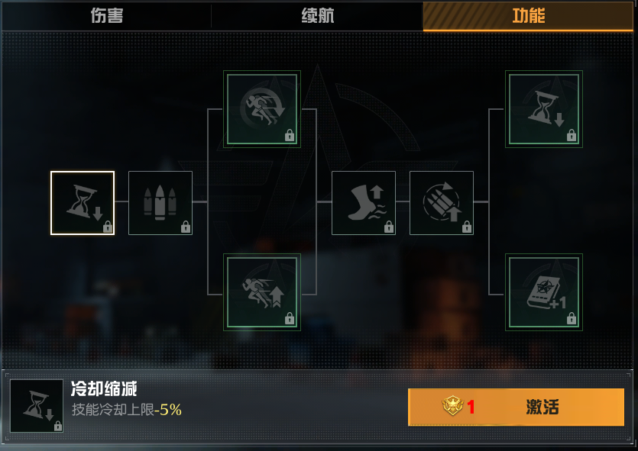Image resolution: width=638 pixels, height=451 pixels.
Task: Click the 冷却缩减 preview thumbnail at bottom left
Action: (x=37, y=406)
